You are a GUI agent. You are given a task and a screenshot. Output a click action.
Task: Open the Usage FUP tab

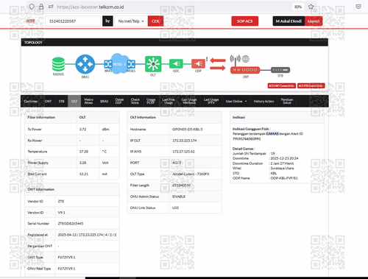pos(151,101)
